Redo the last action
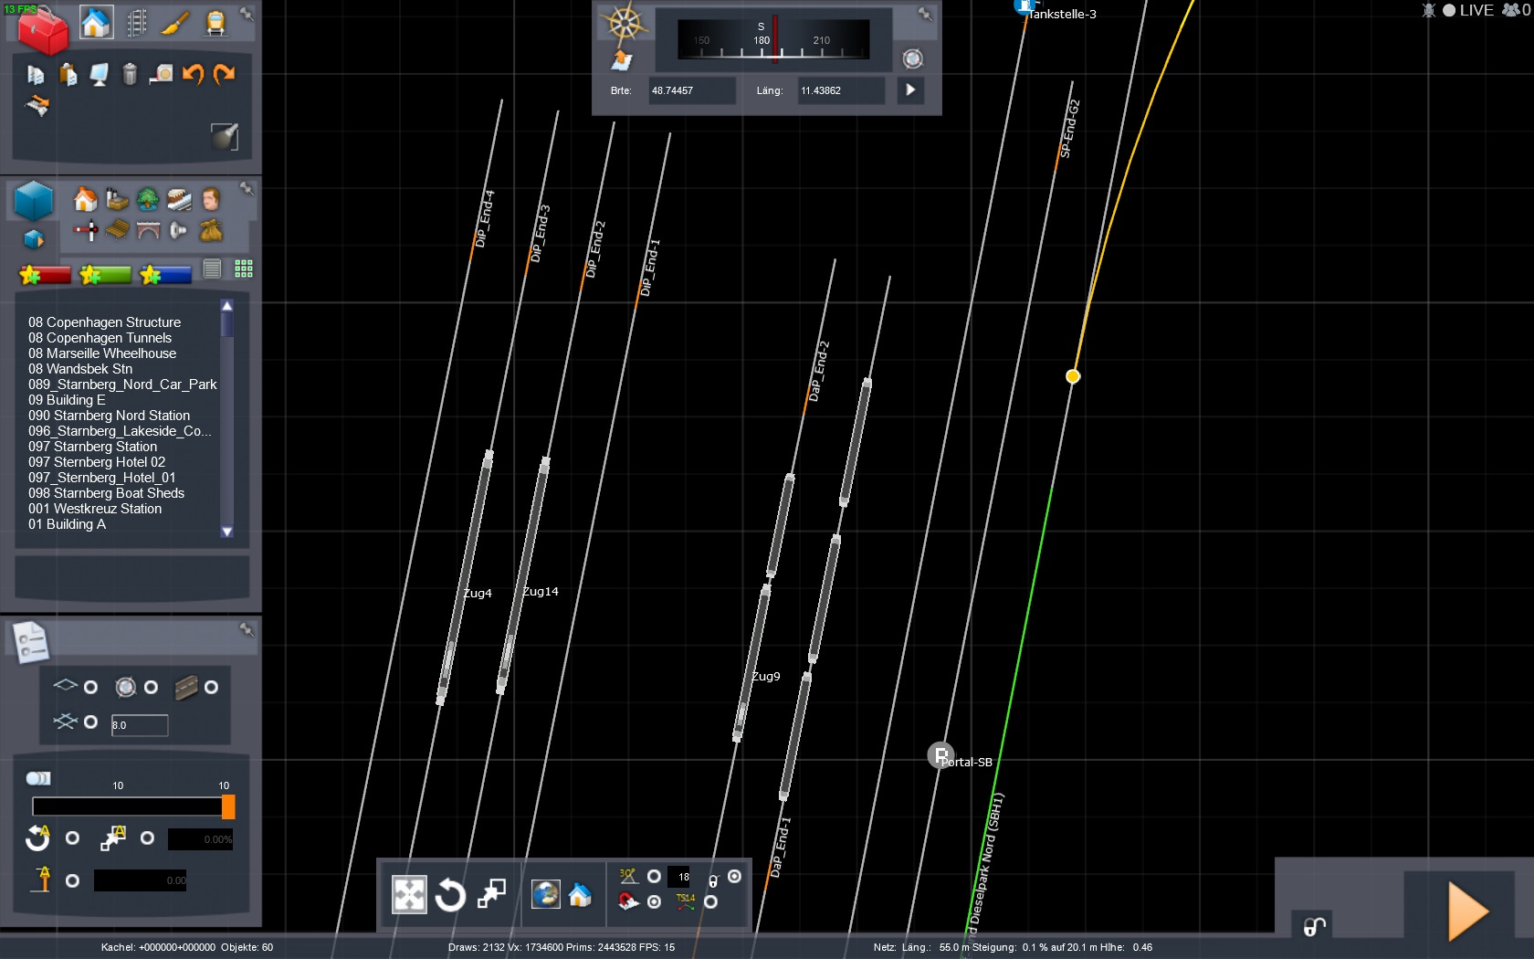Image resolution: width=1534 pixels, height=959 pixels. point(224,74)
